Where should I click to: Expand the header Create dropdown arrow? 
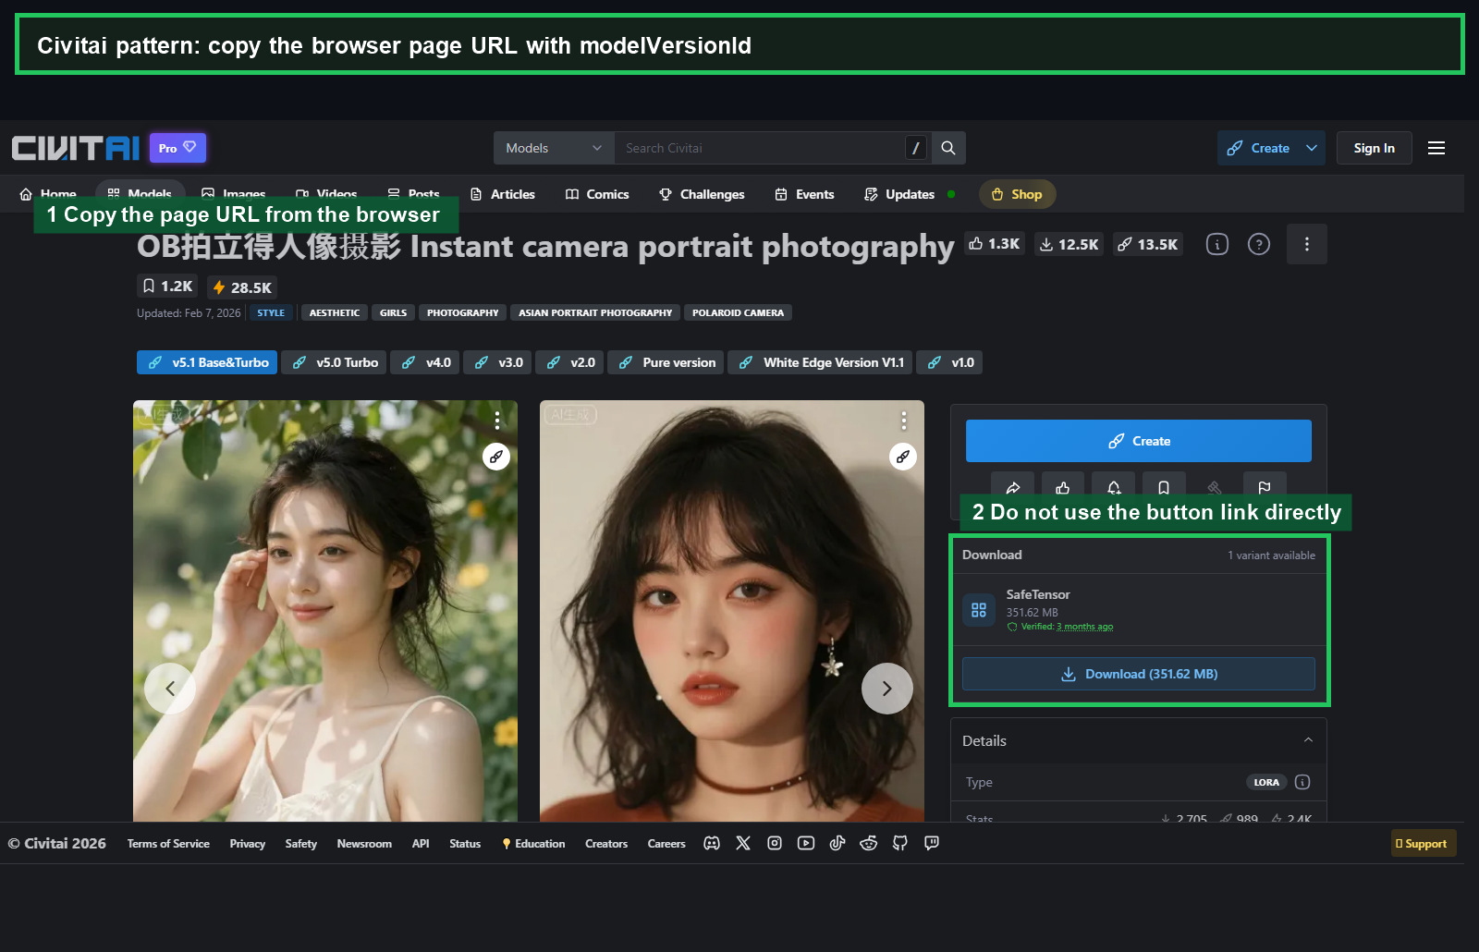point(1312,148)
